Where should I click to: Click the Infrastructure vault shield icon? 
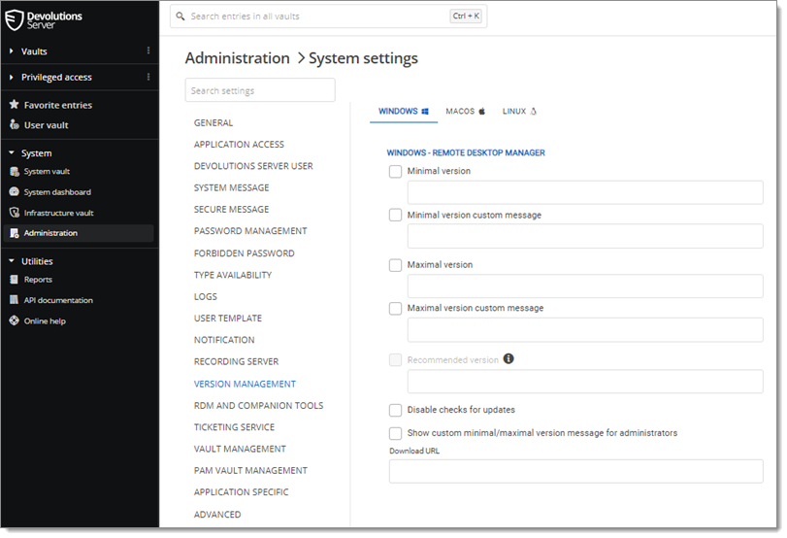14,213
